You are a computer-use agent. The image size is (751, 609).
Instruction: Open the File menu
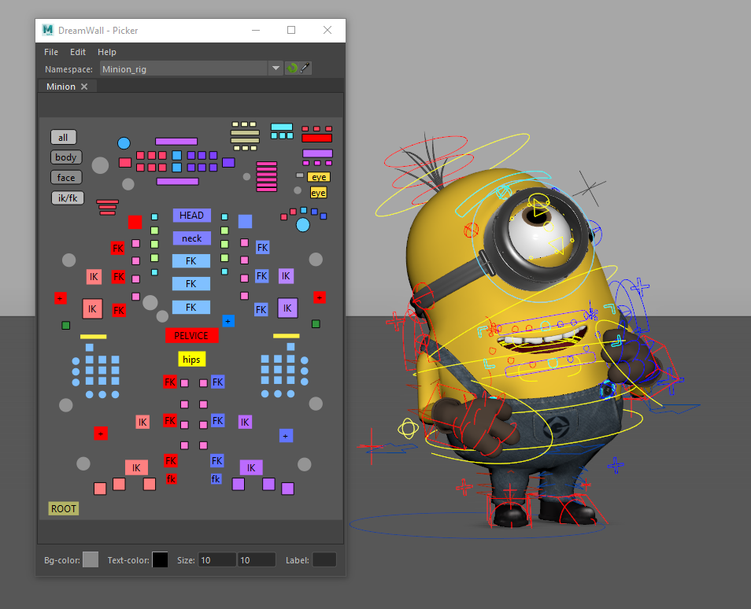click(51, 52)
